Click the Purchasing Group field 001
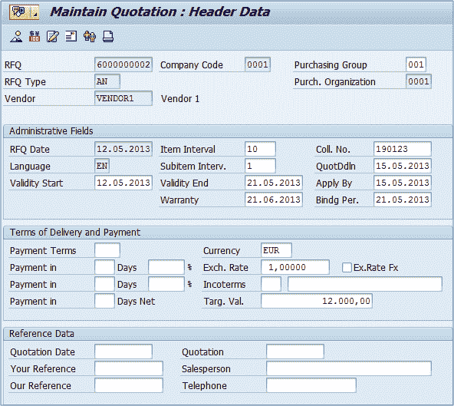454x406 pixels. (416, 64)
